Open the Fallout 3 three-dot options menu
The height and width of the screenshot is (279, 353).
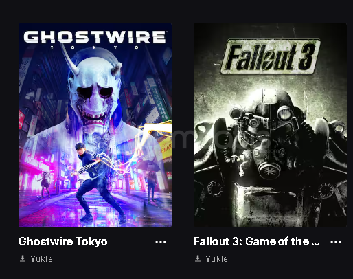tap(336, 242)
